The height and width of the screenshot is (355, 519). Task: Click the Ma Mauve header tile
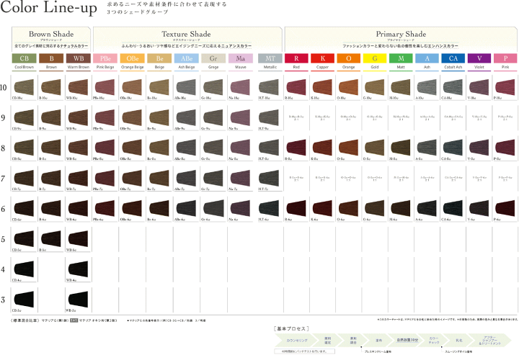click(241, 58)
